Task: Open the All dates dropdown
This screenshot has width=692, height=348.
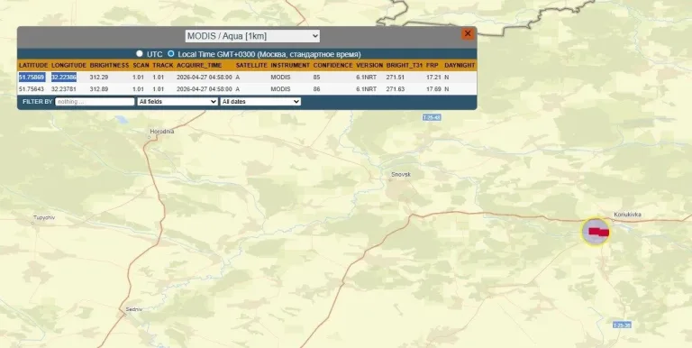Action: click(260, 102)
